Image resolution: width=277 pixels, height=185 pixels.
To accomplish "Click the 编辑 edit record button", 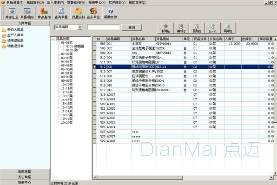I will [181, 28].
